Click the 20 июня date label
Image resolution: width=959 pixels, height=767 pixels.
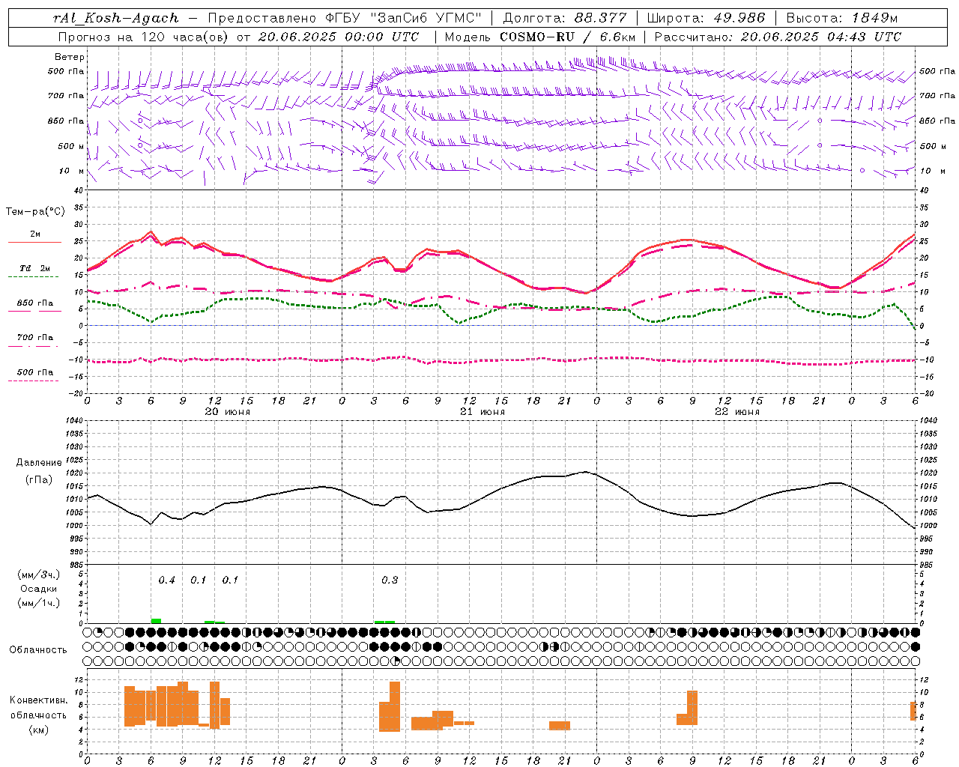click(x=228, y=412)
